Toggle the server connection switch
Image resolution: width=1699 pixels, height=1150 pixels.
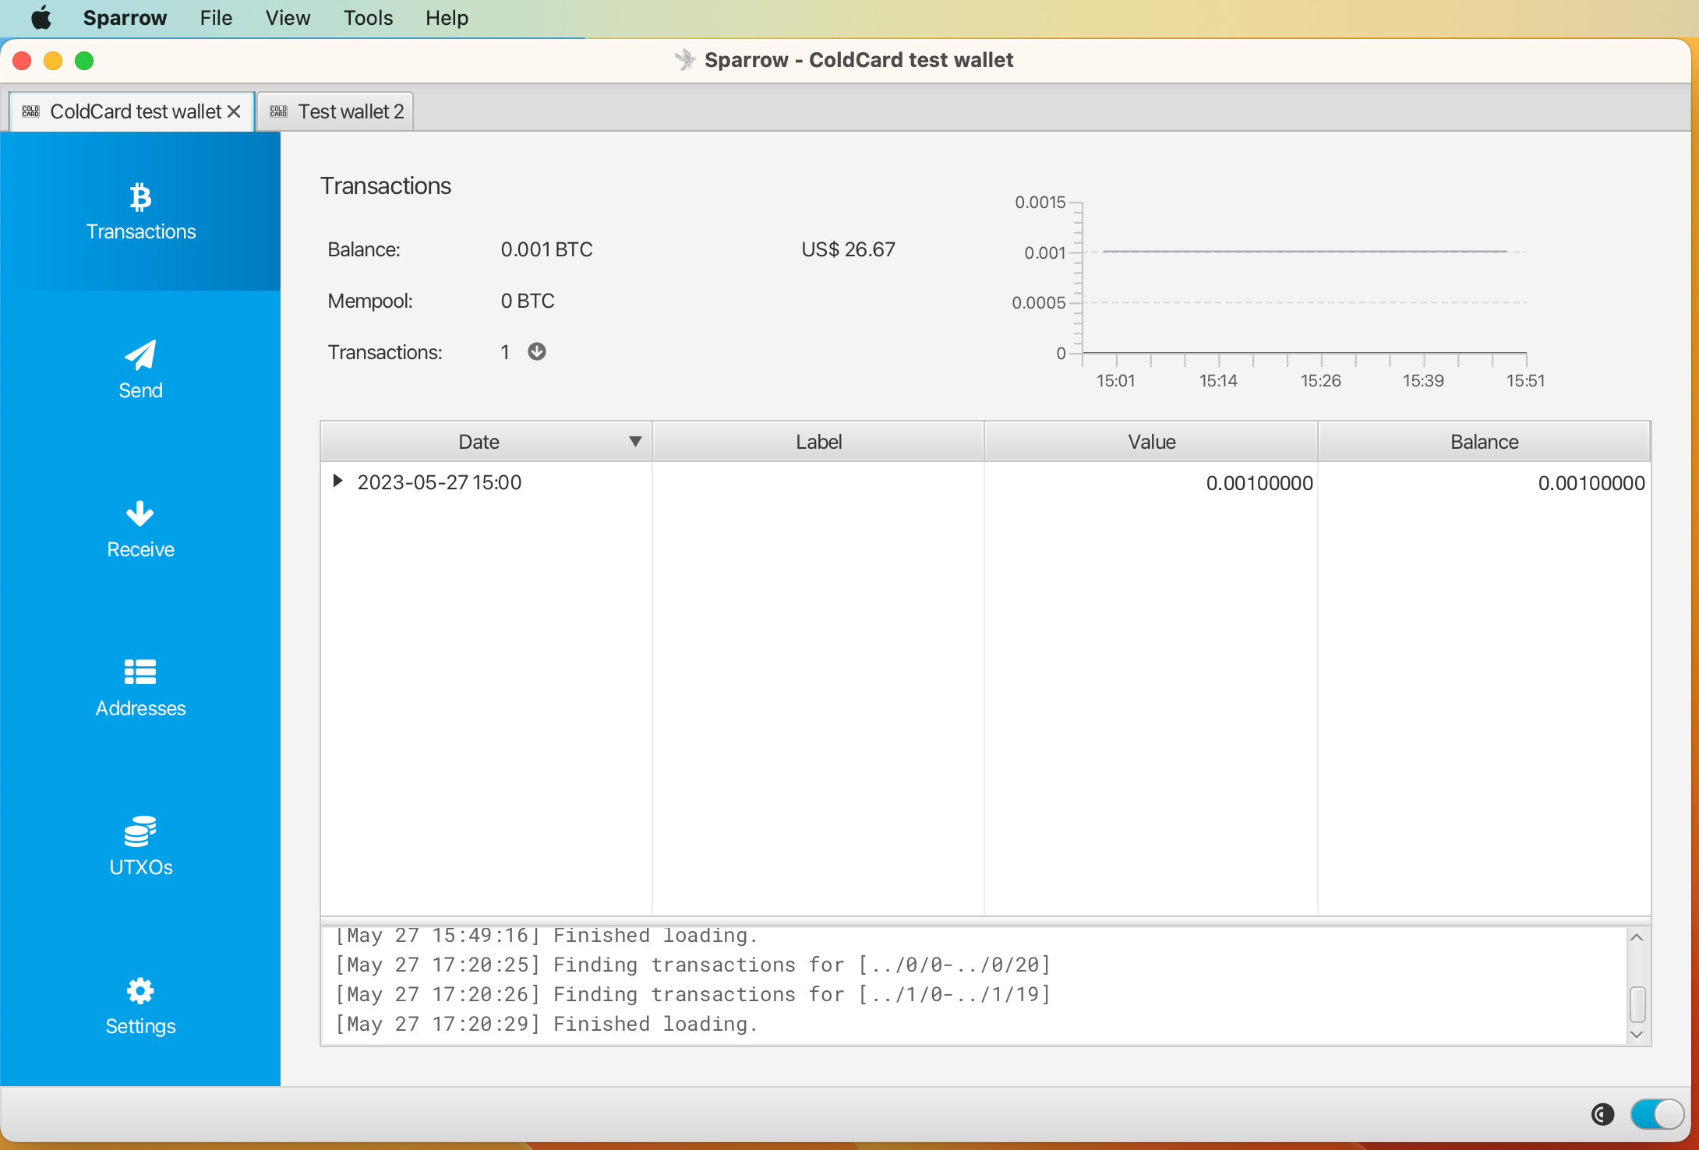point(1657,1114)
